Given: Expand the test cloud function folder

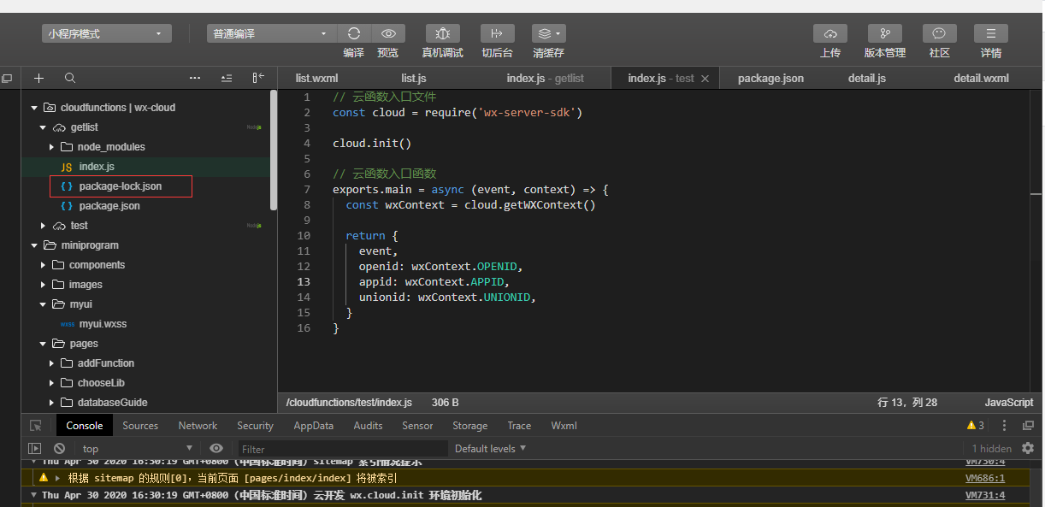Looking at the screenshot, I should [44, 226].
